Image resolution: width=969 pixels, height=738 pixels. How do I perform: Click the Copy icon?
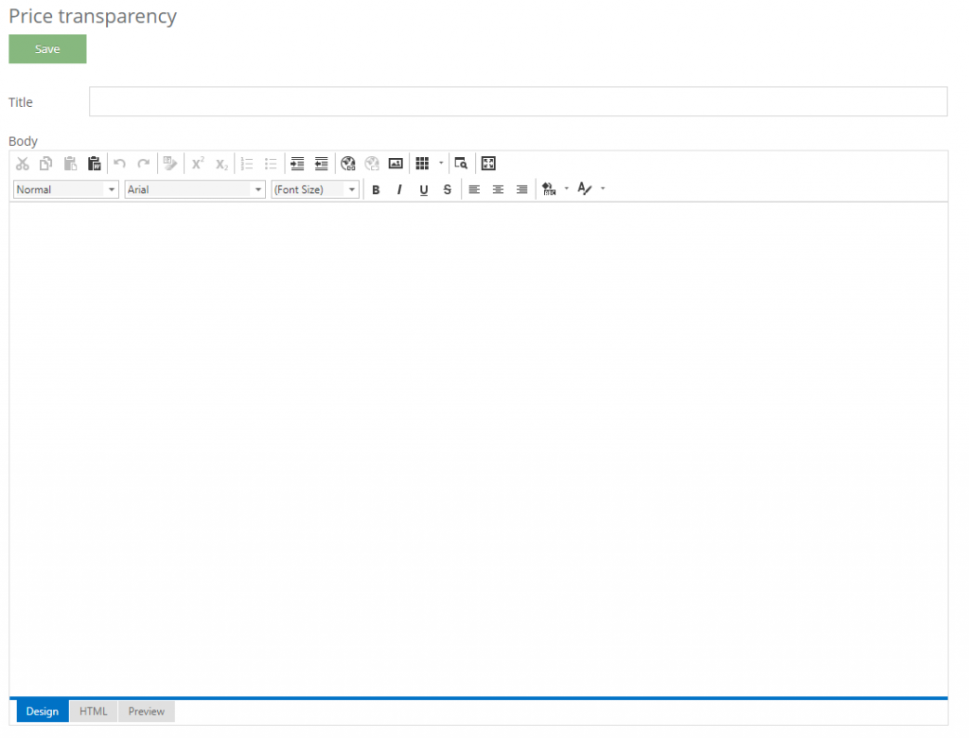45,164
